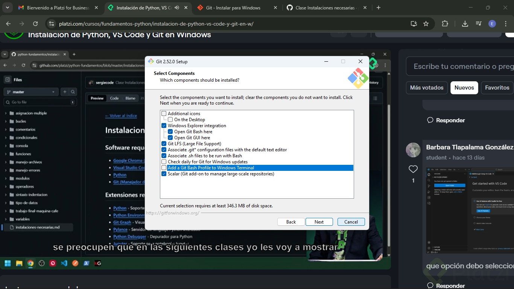The image size is (514, 289).
Task: Switch to the Blame tab in GitHub viewer
Action: 130,98
